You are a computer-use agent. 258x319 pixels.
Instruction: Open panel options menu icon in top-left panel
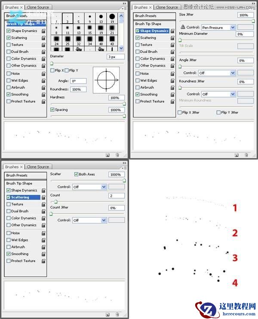click(124, 8)
